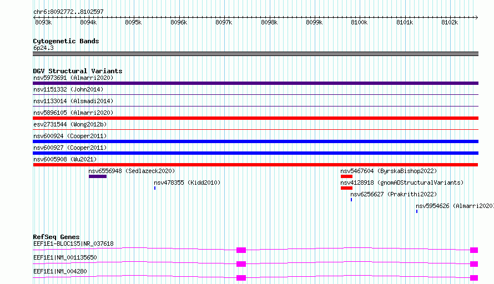This screenshot has height=284, width=494.
Task: Click right-edge exon of EEF1E1 NM_004280
Action: [x=474, y=278]
